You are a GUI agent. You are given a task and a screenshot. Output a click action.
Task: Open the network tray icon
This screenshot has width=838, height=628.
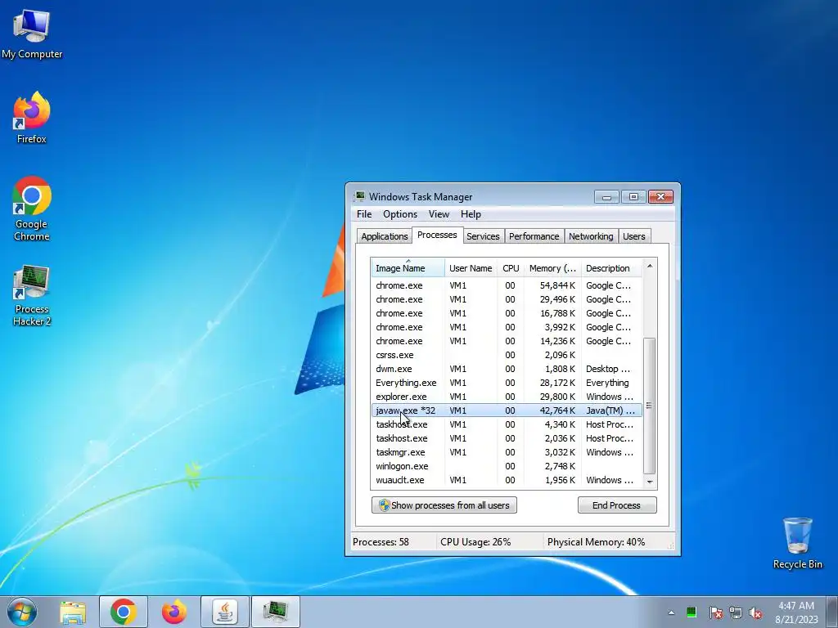736,612
